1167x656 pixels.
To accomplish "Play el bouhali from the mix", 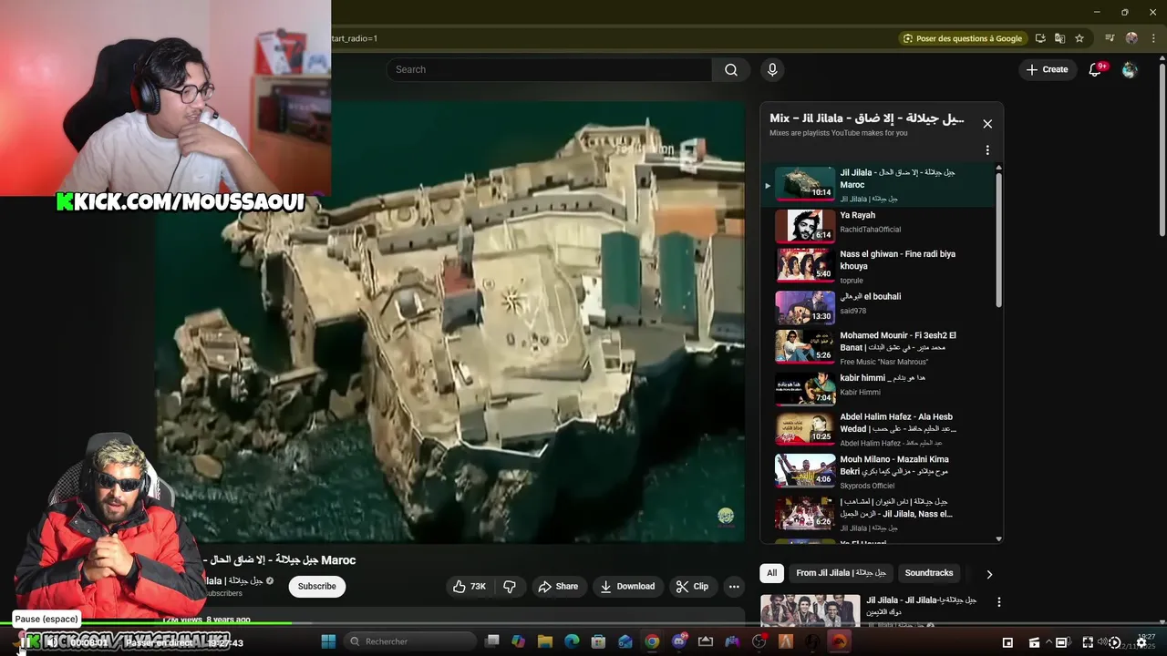I will pos(880,307).
